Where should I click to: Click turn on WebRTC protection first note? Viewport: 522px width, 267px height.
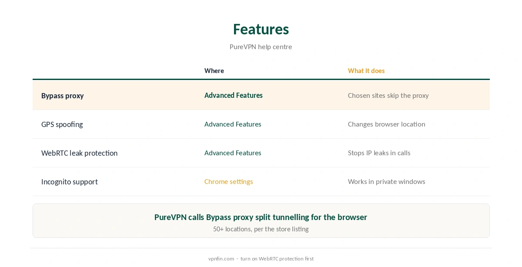277,259
